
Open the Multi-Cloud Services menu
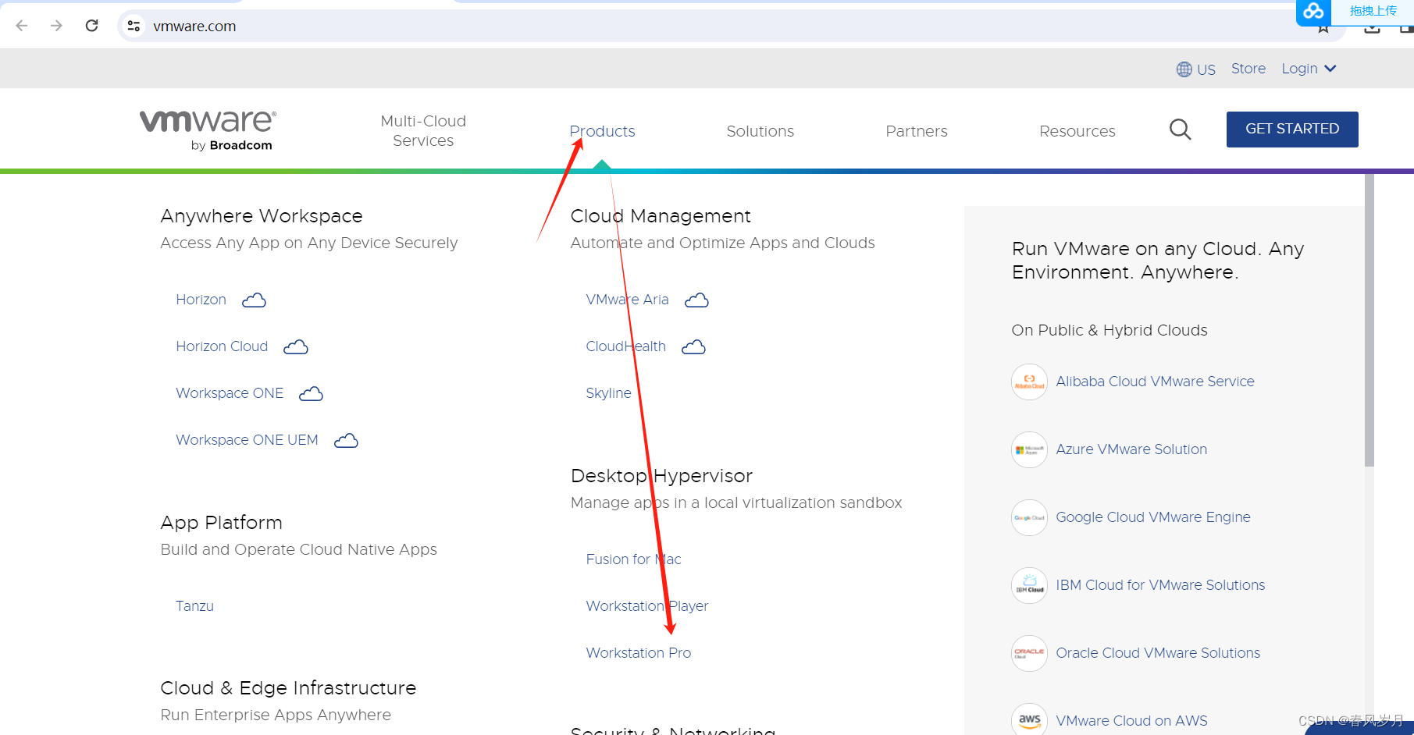pos(423,131)
